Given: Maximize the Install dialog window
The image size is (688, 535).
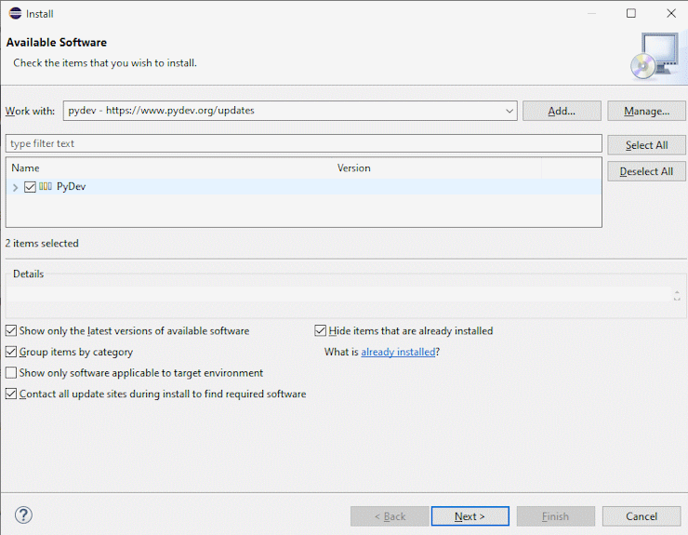Looking at the screenshot, I should pos(630,13).
